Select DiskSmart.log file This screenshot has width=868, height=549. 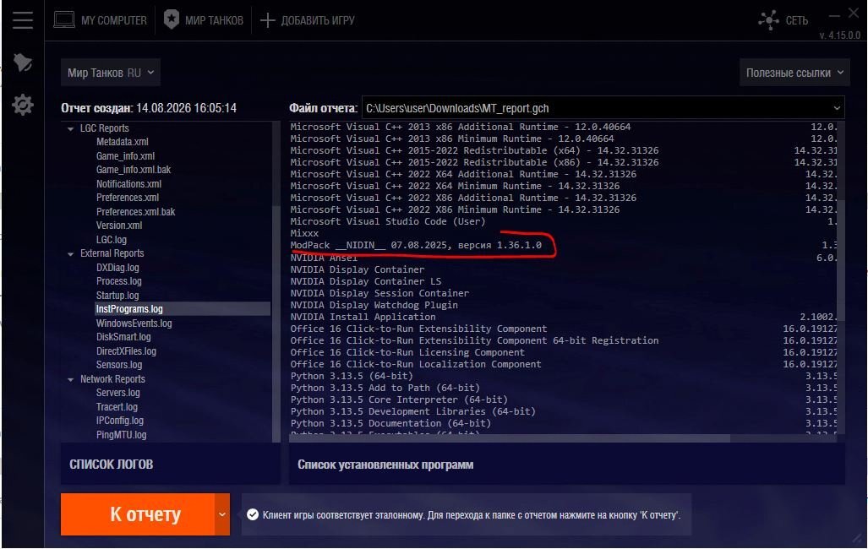[x=123, y=336]
